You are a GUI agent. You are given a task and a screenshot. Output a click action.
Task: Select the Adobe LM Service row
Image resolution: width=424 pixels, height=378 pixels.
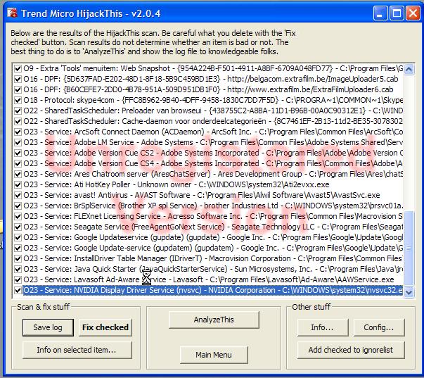point(213,142)
